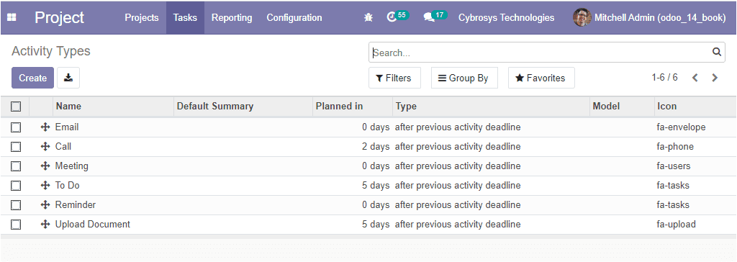Open the Email activity type

pos(67,127)
